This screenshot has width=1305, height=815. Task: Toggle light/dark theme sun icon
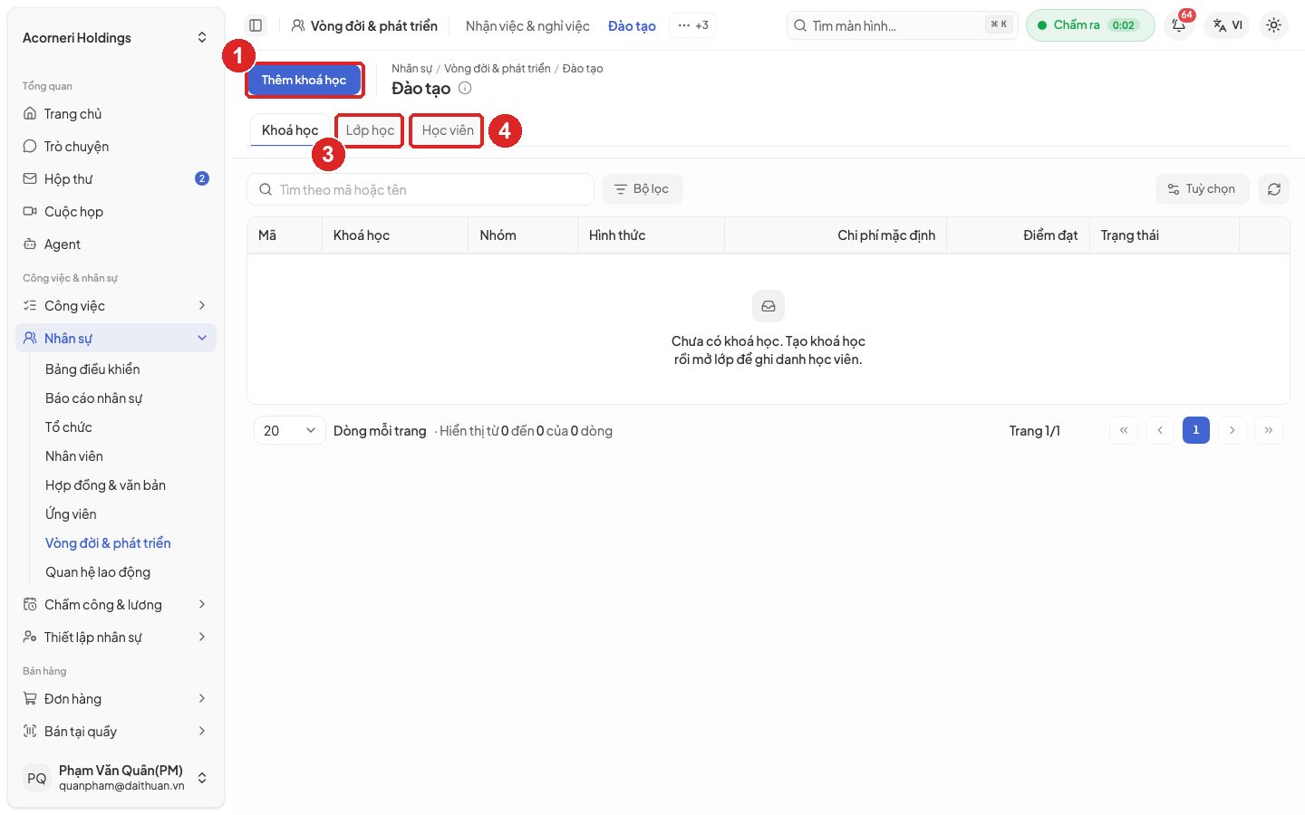1273,25
